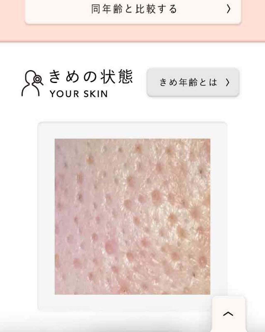Click the magnifying glass on the face icon
This screenshot has height=332, width=265.
click(38, 79)
